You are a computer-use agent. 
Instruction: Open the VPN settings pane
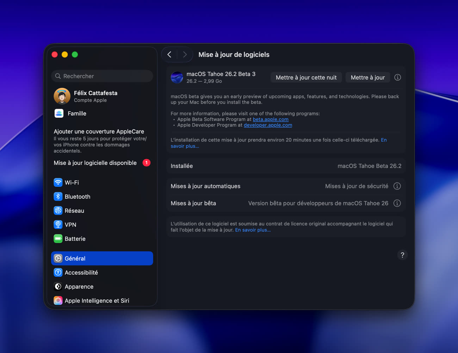tap(70, 225)
